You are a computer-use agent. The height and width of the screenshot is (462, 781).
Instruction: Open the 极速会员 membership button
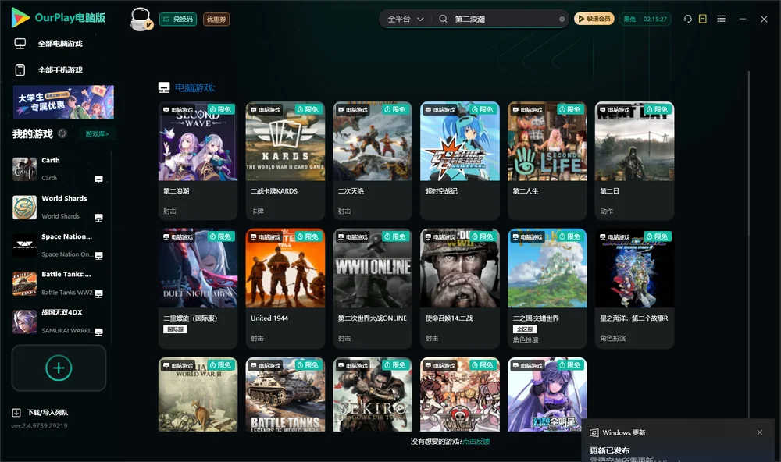tap(594, 19)
